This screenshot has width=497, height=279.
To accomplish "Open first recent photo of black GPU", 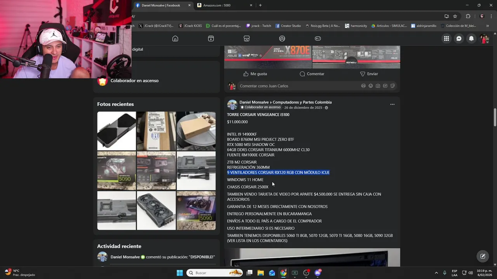I will coord(116,131).
